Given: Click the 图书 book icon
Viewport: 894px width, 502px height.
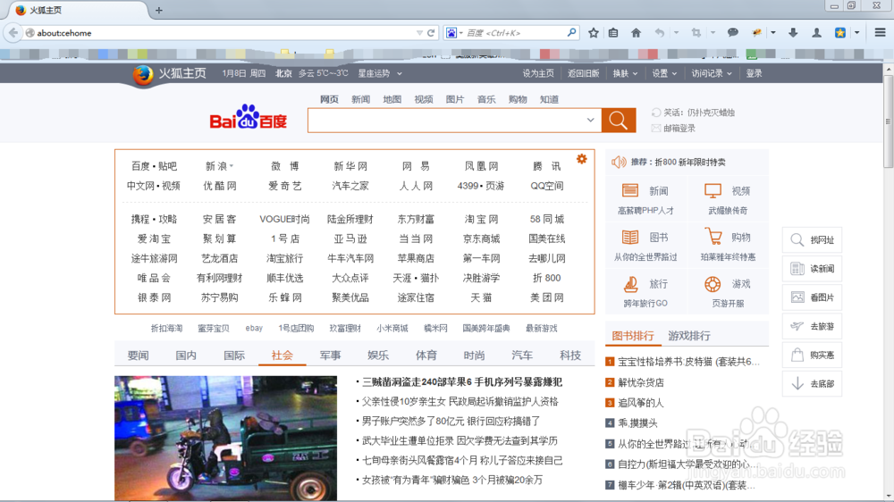Looking at the screenshot, I should 630,237.
